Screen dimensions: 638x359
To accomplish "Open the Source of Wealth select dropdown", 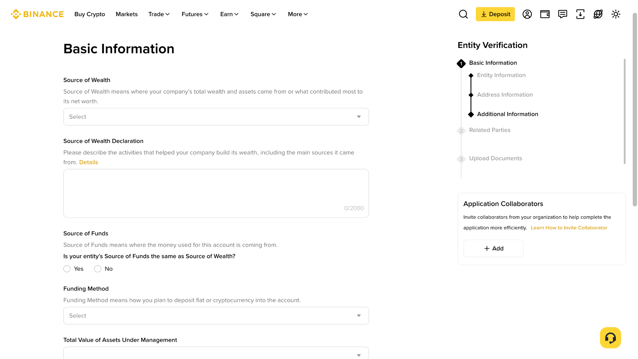I will 216,117.
